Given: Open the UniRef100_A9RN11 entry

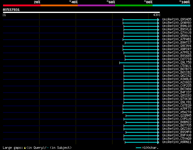Looking at the screenshot, I should pos(177,142).
